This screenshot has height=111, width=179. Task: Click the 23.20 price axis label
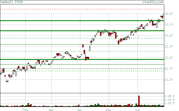(x=169, y=36)
